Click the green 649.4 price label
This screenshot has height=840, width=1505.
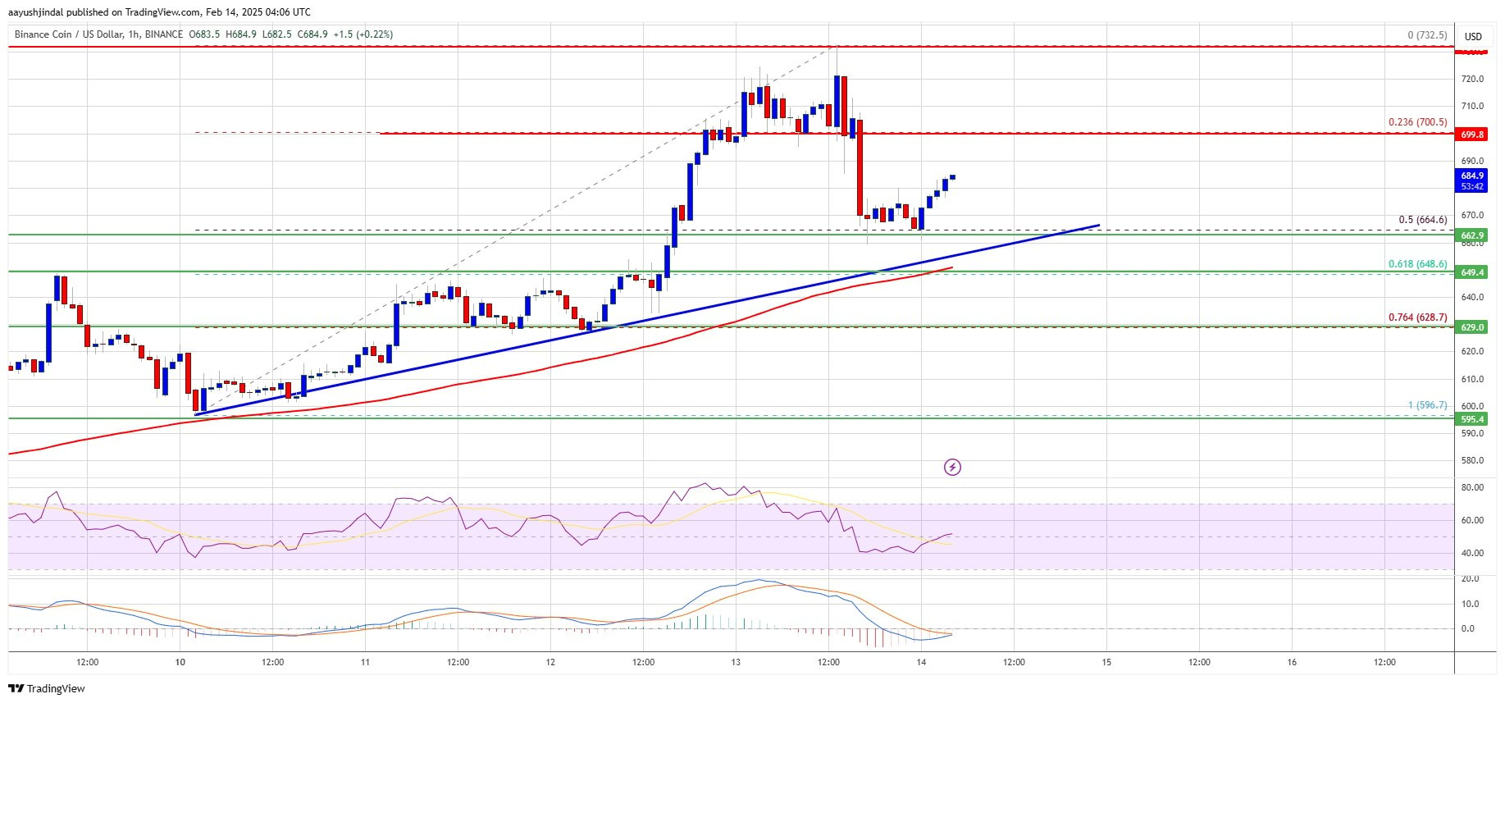click(x=1472, y=272)
